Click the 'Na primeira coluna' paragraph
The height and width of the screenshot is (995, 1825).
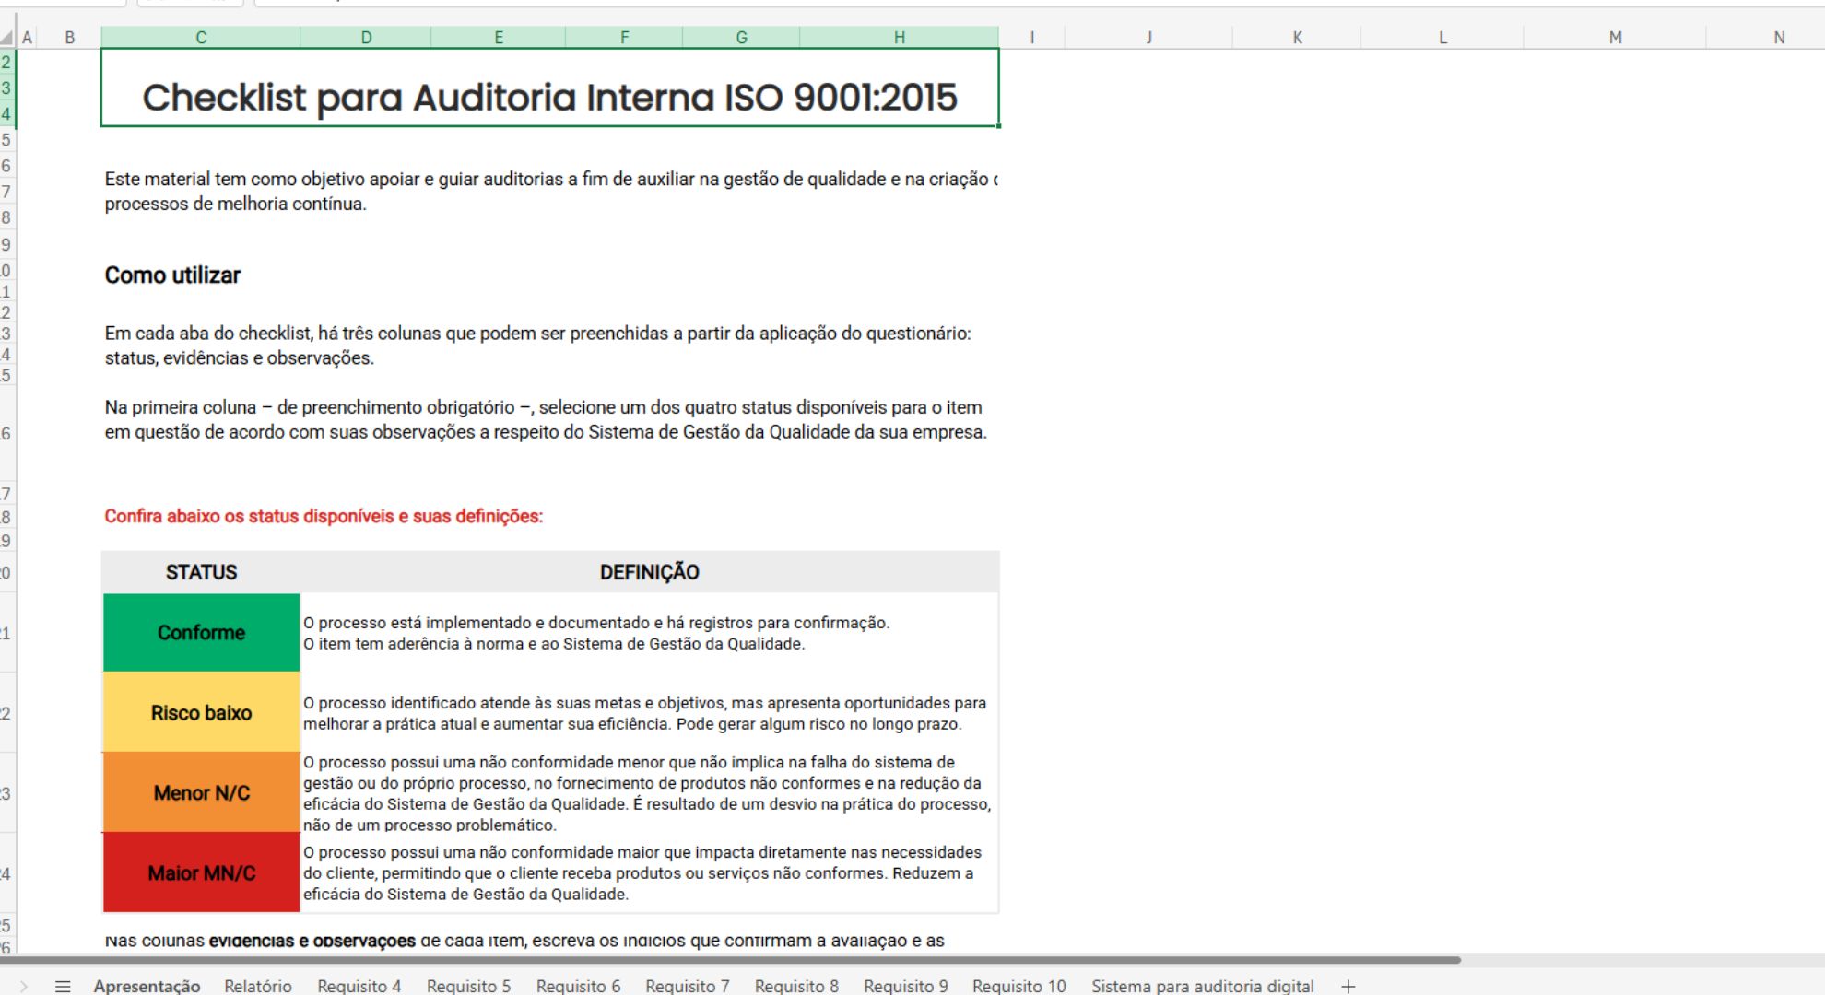tap(546, 419)
